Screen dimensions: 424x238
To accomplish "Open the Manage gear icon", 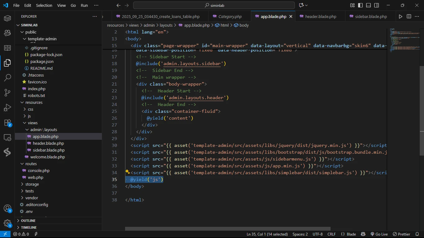I will pos(7,223).
